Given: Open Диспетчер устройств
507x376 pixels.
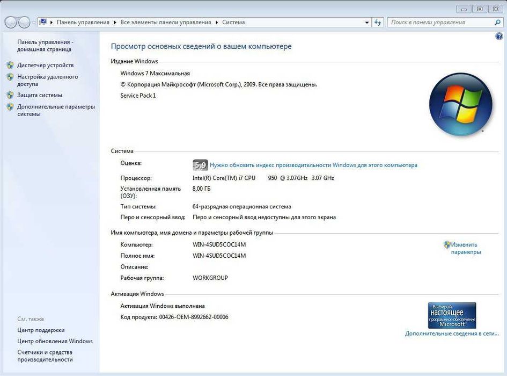Looking at the screenshot, I should pos(45,65).
